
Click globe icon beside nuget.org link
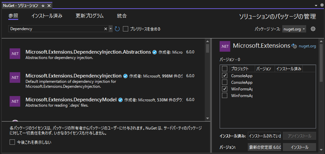tap(294, 46)
